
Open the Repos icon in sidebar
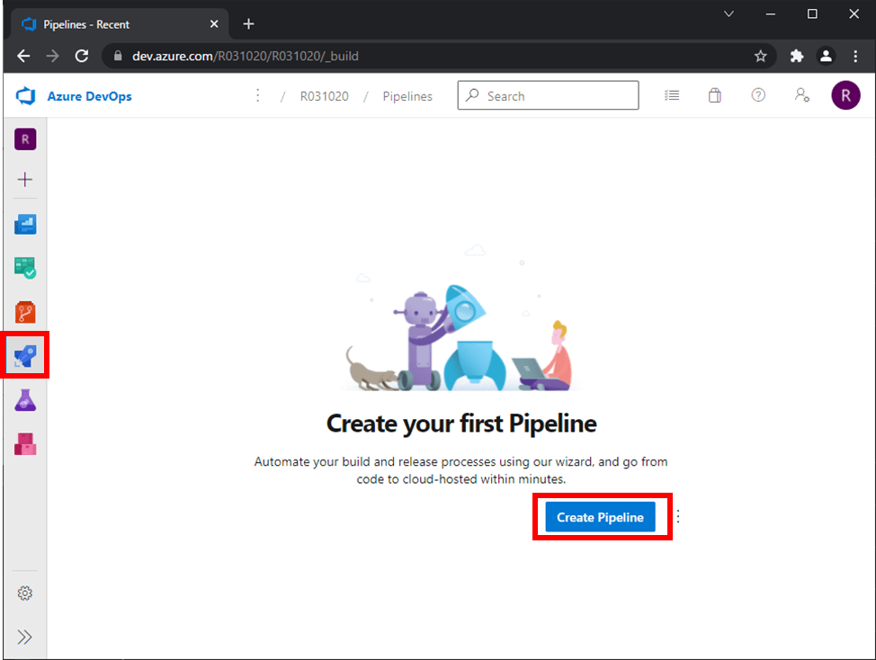pyautogui.click(x=25, y=312)
